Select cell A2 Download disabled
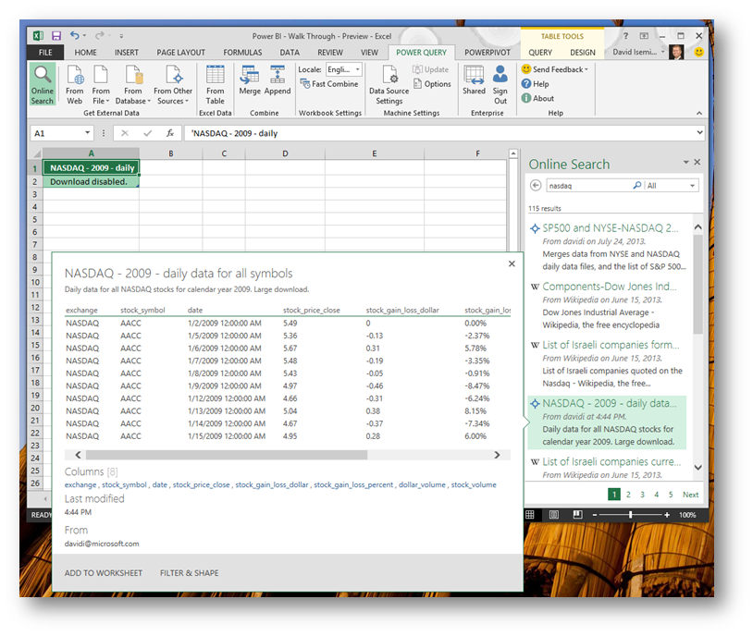 pyautogui.click(x=91, y=181)
